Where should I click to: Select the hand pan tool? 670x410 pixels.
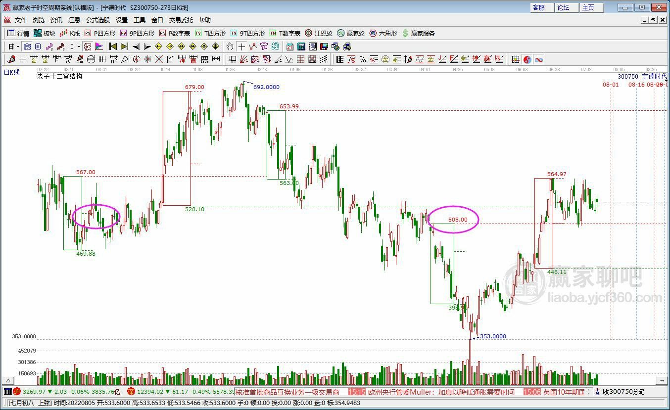(230, 46)
